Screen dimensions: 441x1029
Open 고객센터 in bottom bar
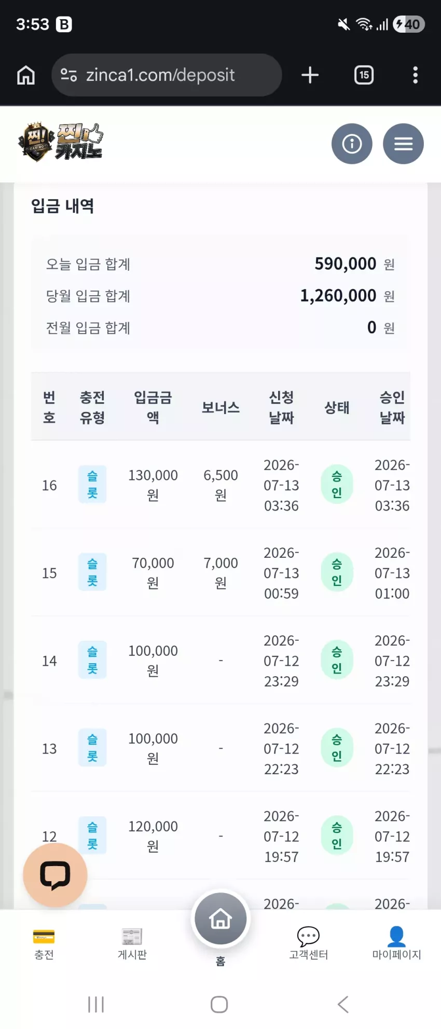click(309, 944)
